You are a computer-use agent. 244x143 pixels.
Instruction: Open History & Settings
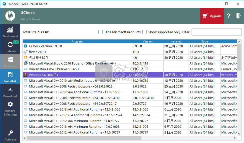tap(10, 109)
